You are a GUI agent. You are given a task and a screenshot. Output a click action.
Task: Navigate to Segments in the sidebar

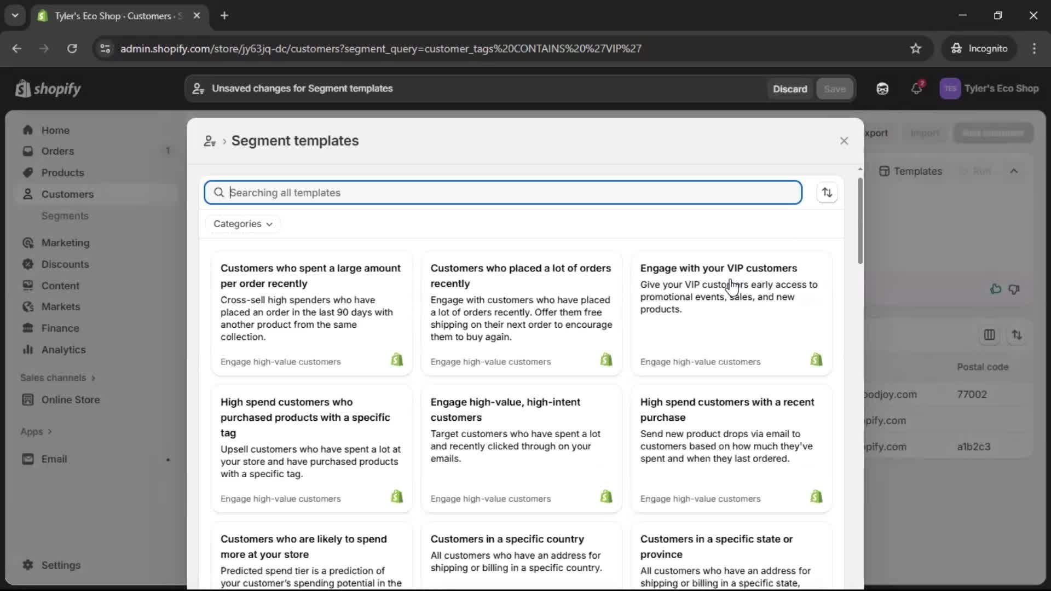coord(65,216)
